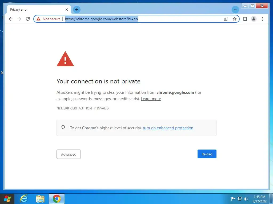Expand the tab search dropdown arrow

(x=235, y=10)
